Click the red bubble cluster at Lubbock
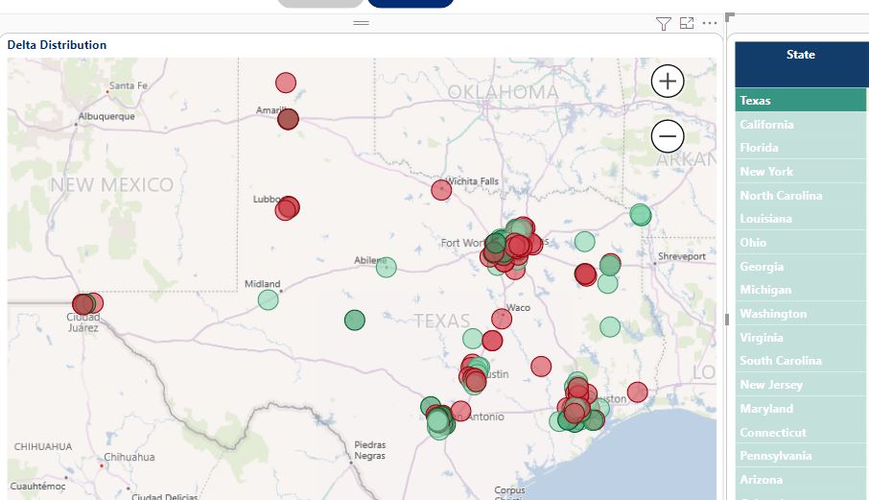The width and height of the screenshot is (869, 500). point(287,208)
